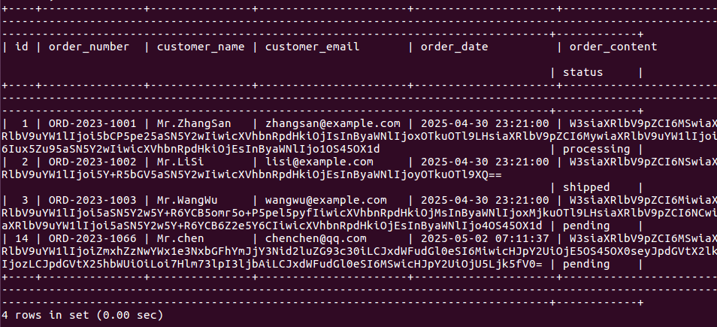Click the '4 rows in set' line
Viewport: 717px width, 327px height.
click(83, 316)
